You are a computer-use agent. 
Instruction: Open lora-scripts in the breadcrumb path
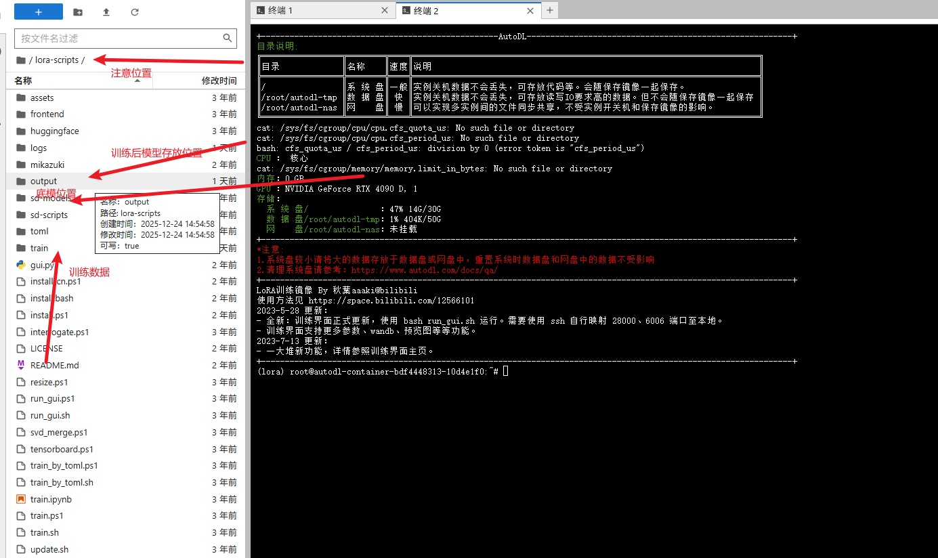57,60
